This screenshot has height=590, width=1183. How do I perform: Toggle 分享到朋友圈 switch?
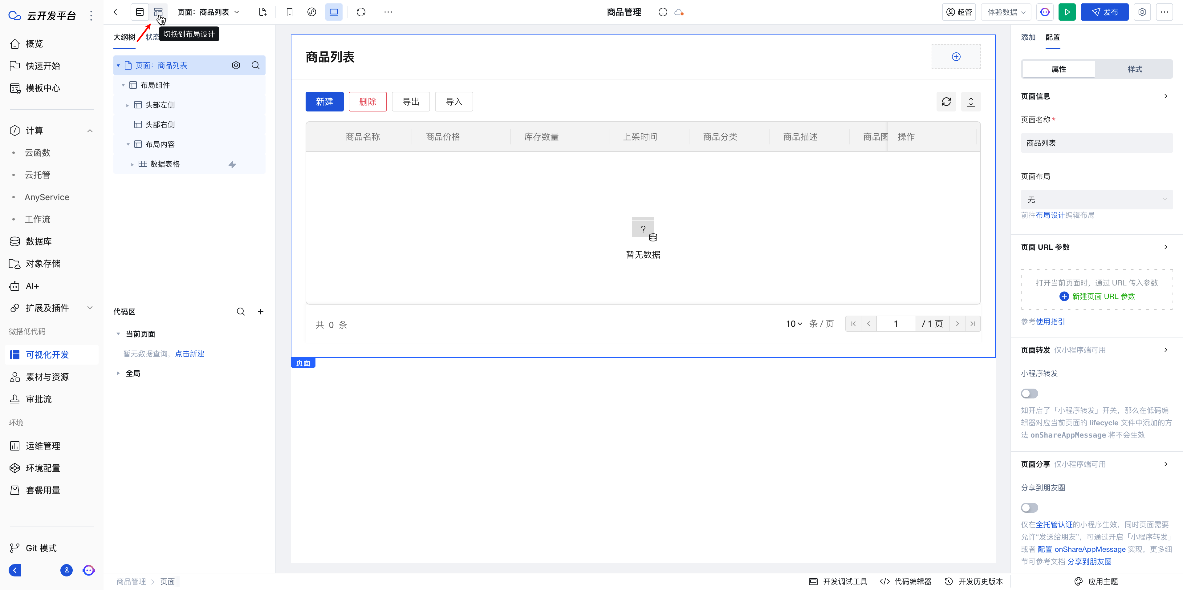tap(1029, 508)
